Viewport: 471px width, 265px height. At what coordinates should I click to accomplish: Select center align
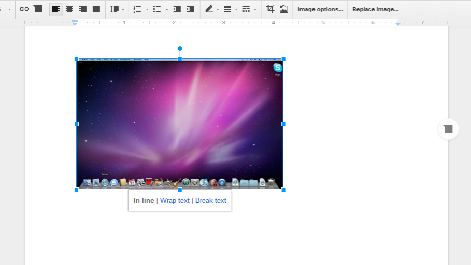(69, 9)
